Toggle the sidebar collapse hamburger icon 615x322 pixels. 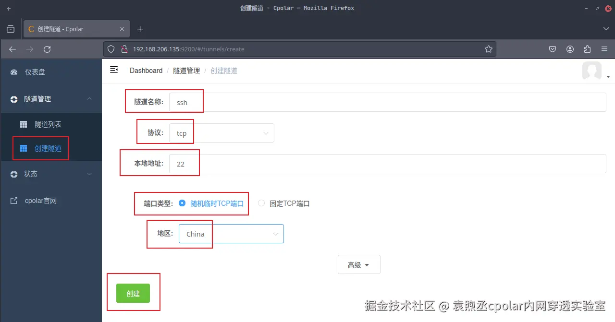coord(114,70)
